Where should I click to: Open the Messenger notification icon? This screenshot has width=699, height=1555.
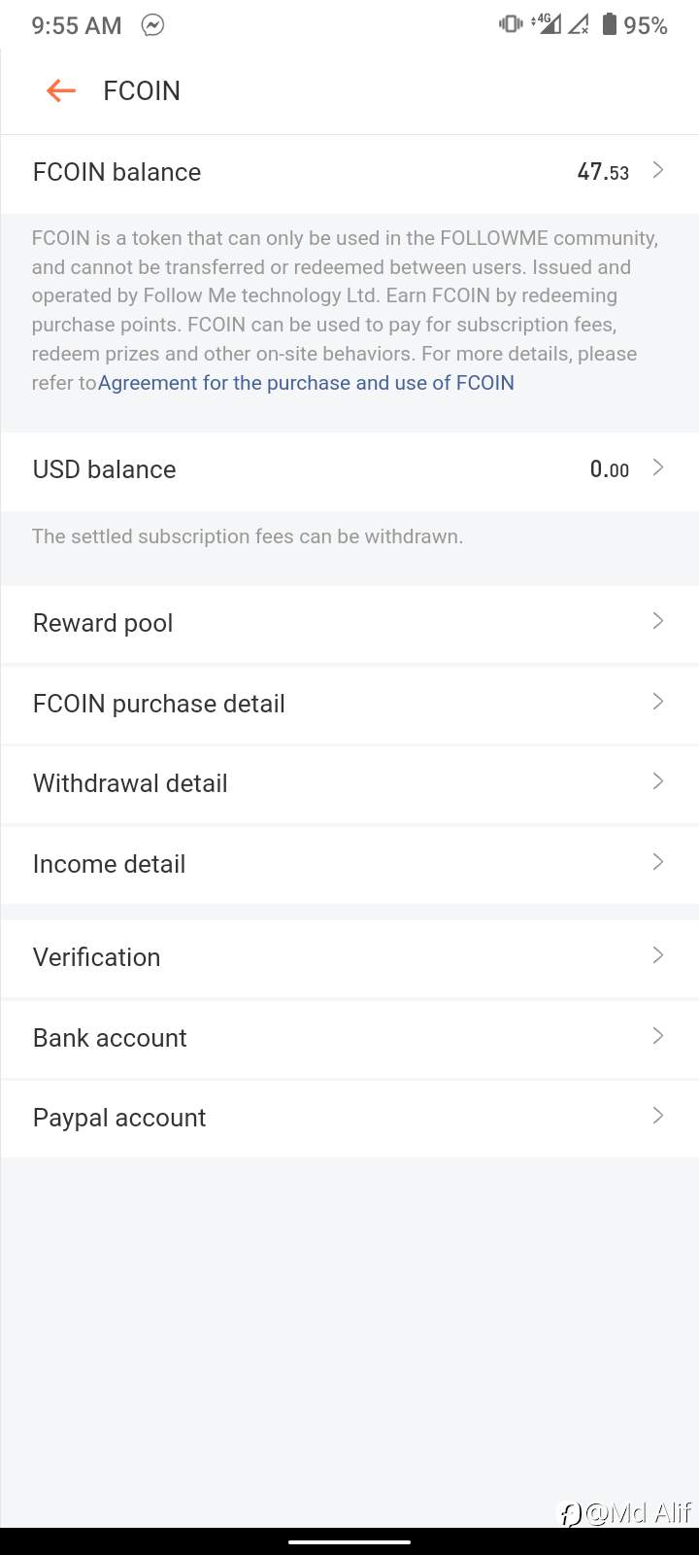pyautogui.click(x=152, y=25)
